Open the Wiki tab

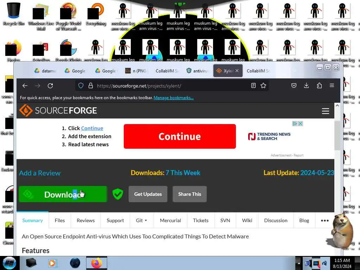pos(247,220)
